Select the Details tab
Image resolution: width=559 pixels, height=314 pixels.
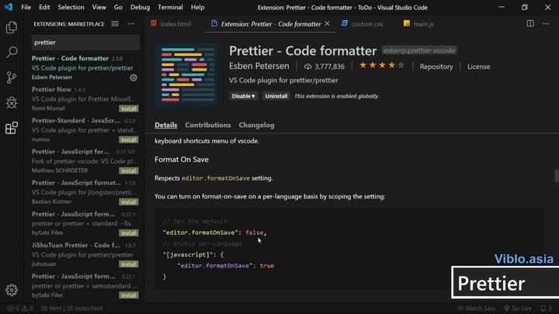click(x=166, y=126)
